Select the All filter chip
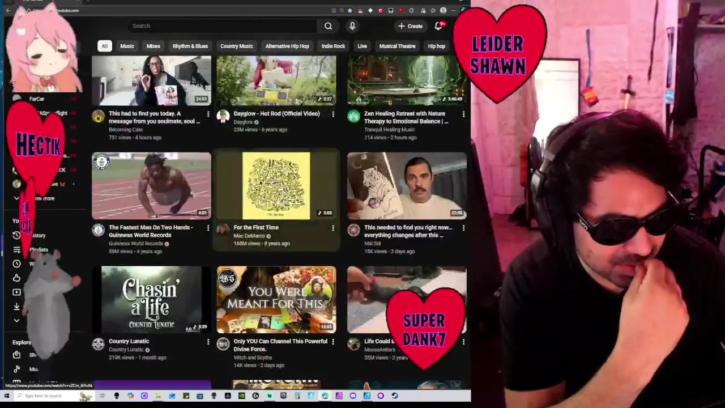The height and width of the screenshot is (408, 725). [x=104, y=46]
